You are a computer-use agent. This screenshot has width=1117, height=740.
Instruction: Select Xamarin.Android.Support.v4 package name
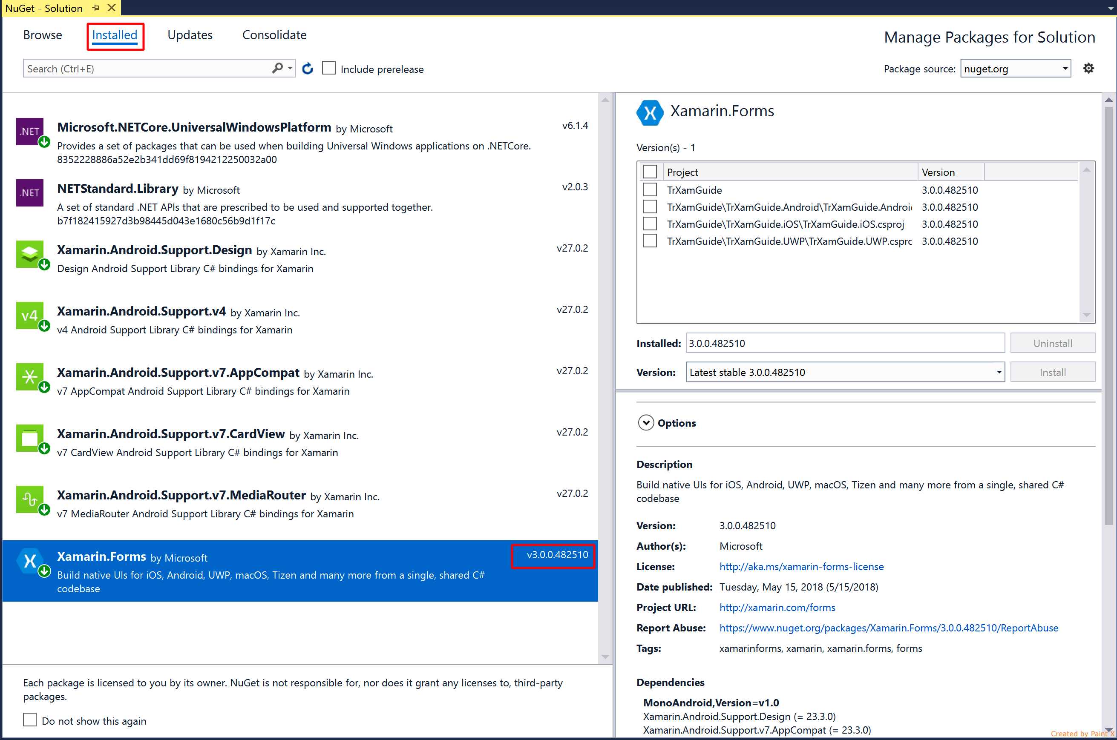141,312
